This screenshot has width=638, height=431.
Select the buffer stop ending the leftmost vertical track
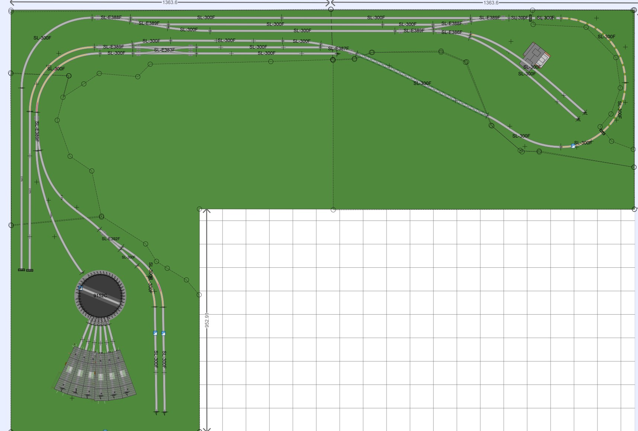click(22, 270)
